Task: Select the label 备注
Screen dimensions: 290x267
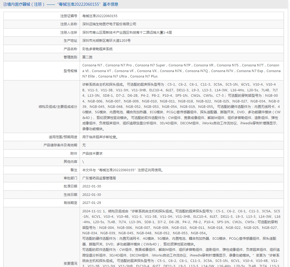Action: click(x=74, y=170)
